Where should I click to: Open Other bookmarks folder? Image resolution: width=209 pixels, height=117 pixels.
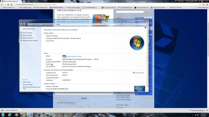pos(202,7)
